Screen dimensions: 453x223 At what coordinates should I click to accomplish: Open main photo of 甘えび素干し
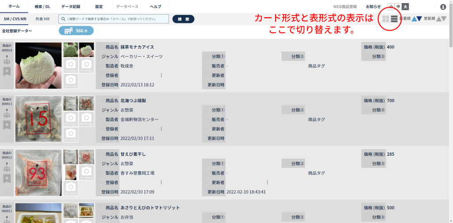tap(38, 173)
